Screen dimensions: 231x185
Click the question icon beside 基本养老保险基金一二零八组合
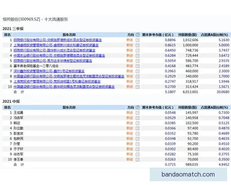click(x=137, y=66)
